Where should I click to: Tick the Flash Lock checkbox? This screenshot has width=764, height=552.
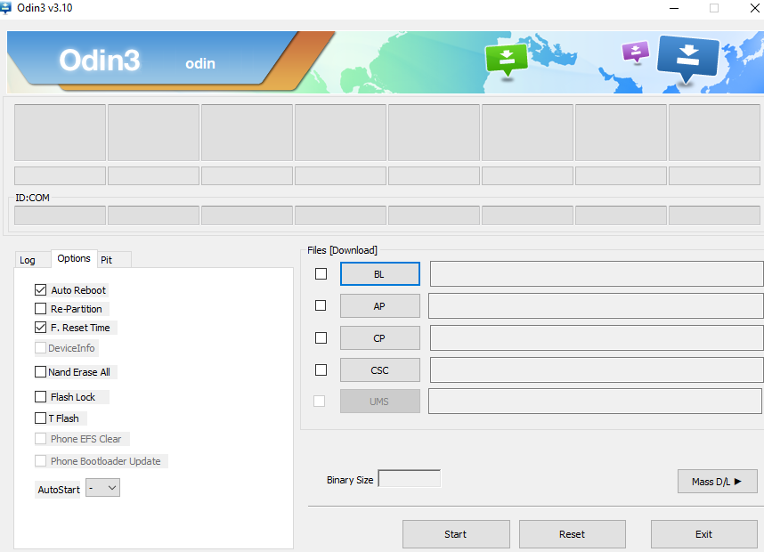coord(40,397)
